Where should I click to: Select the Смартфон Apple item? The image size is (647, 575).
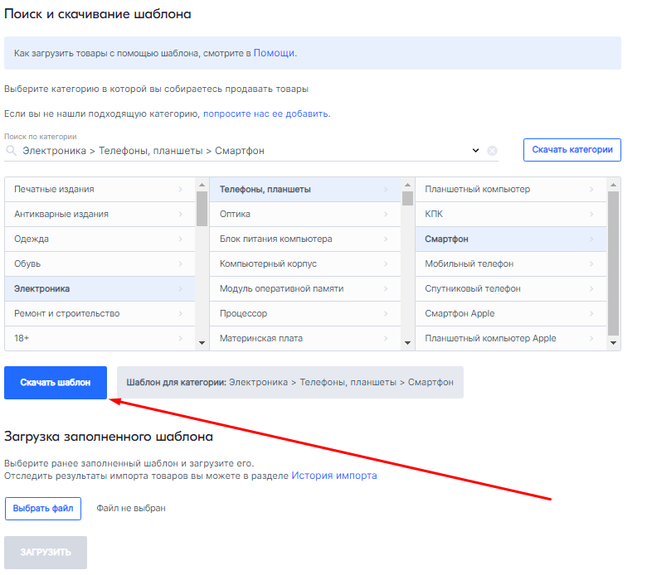click(x=511, y=313)
